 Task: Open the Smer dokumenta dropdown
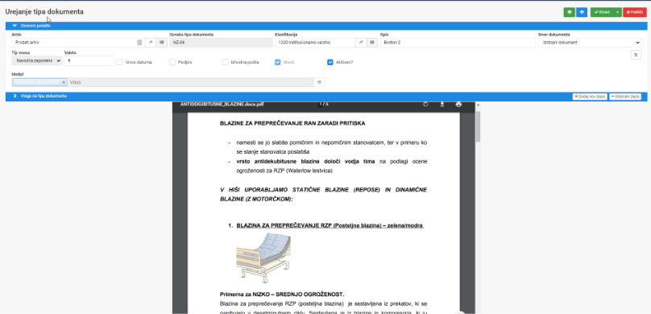point(590,43)
